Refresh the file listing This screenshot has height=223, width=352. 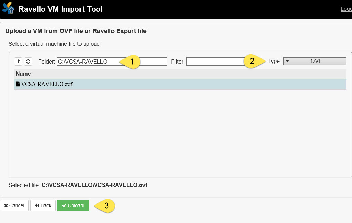[28, 62]
